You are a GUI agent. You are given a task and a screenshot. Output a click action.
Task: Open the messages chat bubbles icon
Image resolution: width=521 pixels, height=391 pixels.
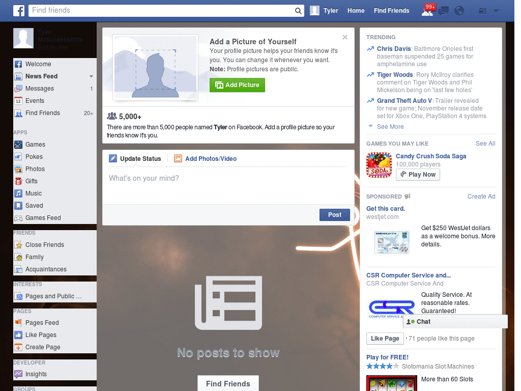[x=443, y=11]
